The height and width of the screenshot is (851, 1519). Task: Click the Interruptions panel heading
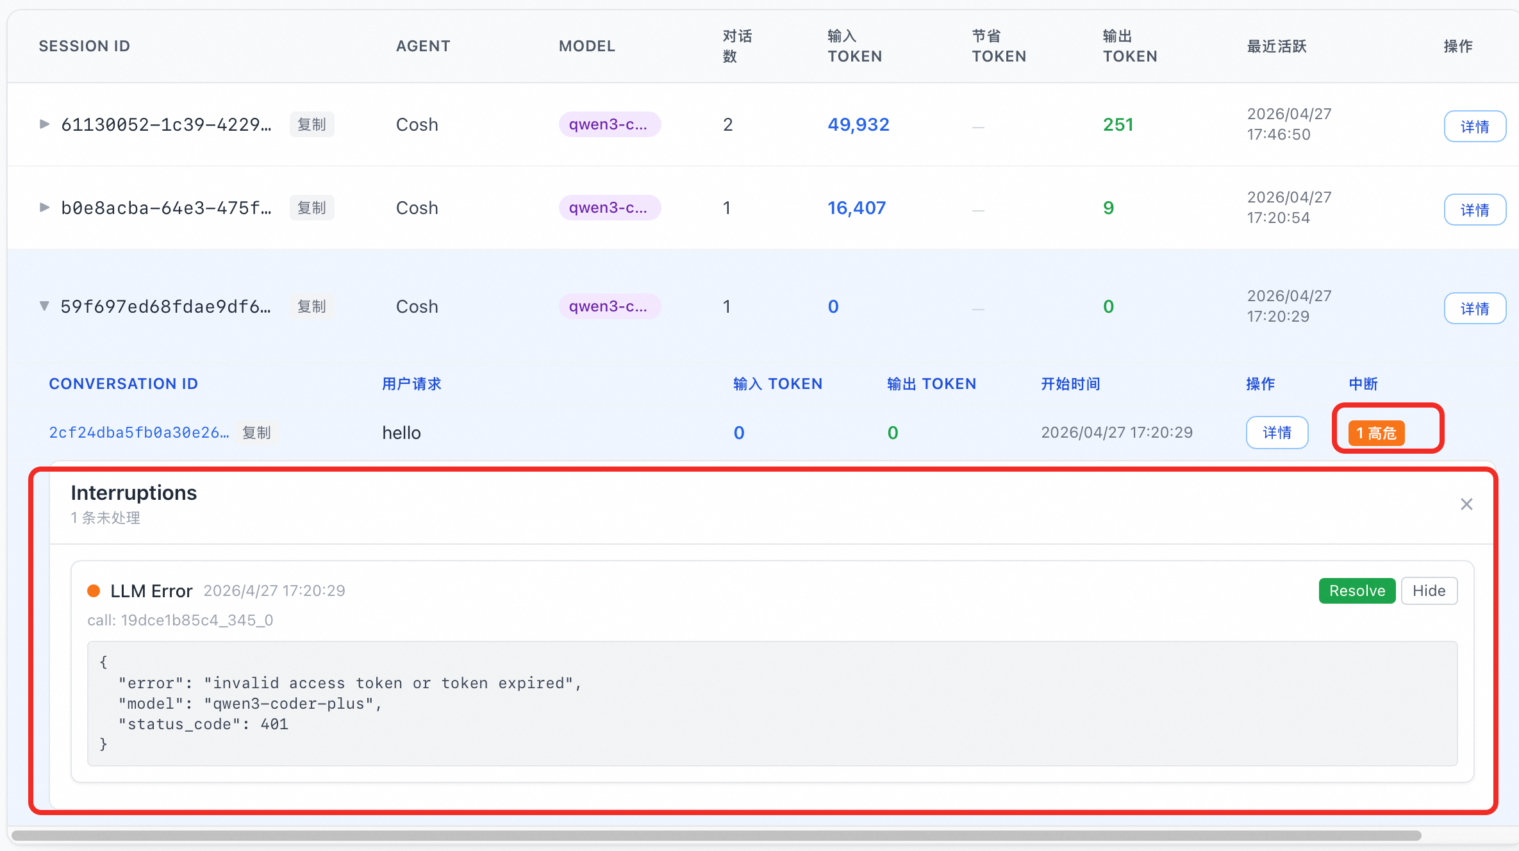coord(134,493)
